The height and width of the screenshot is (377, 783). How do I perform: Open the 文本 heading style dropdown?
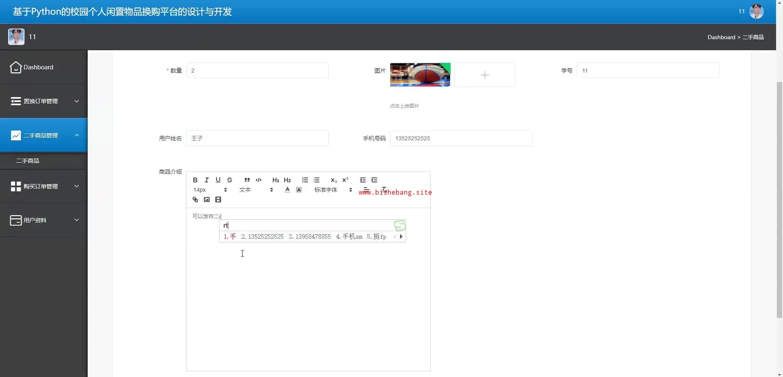click(x=256, y=190)
